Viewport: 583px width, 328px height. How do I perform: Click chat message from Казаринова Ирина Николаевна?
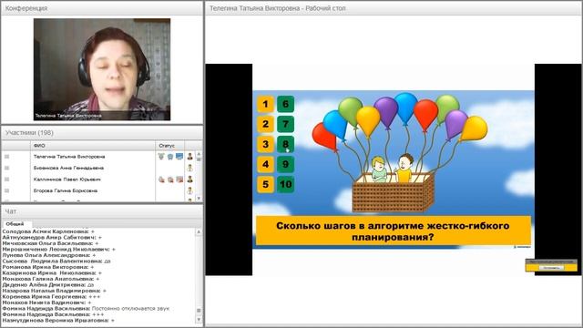point(52,273)
